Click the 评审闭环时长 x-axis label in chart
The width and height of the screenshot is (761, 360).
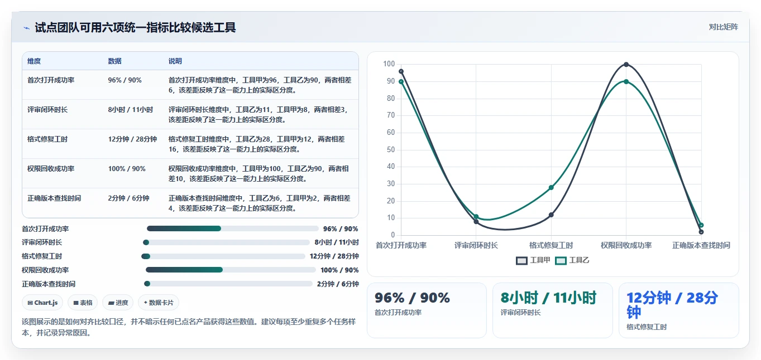476,245
